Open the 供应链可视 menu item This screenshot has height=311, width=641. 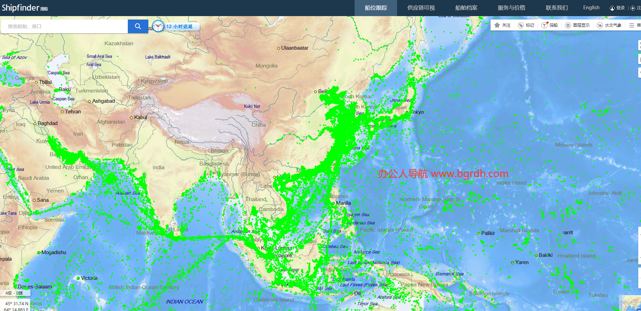[x=421, y=8]
